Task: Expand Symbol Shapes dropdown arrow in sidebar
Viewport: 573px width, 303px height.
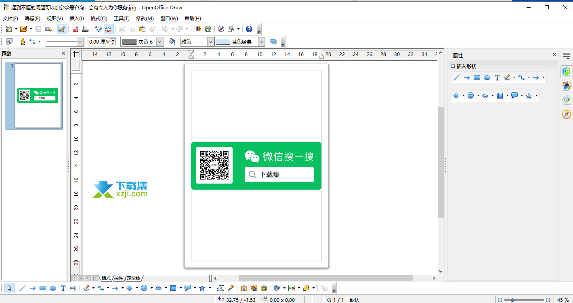Action: point(478,96)
